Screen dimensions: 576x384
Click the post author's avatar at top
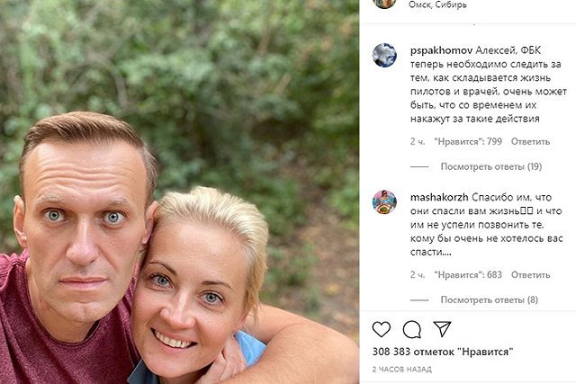tap(384, 3)
